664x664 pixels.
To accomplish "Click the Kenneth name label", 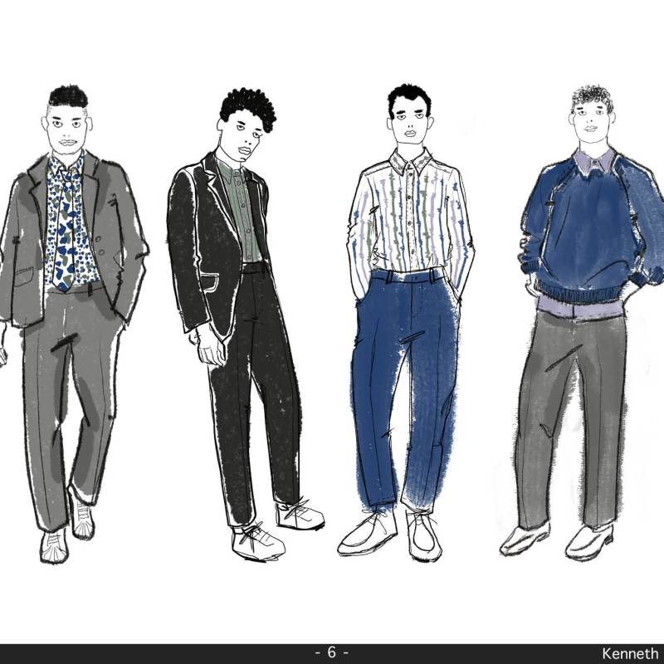I will [x=631, y=653].
